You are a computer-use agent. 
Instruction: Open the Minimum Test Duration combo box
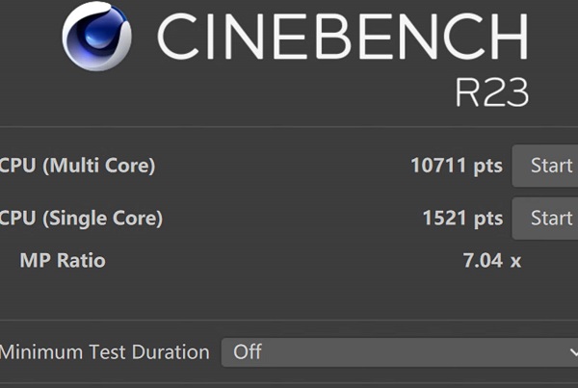pos(395,351)
